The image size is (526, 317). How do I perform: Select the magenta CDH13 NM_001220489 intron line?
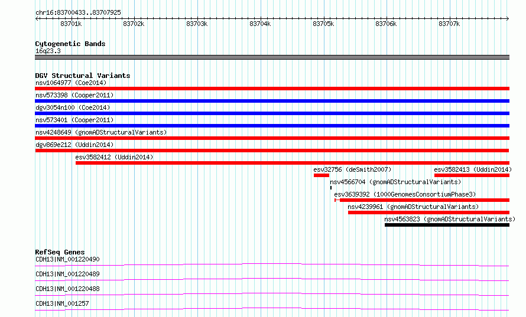point(272,279)
